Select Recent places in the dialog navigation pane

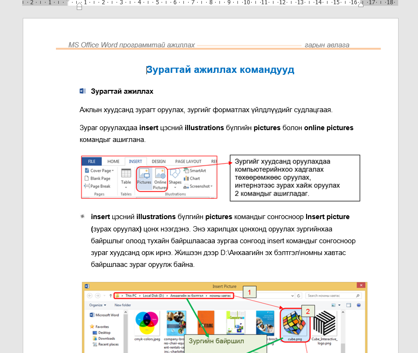pos(106,344)
